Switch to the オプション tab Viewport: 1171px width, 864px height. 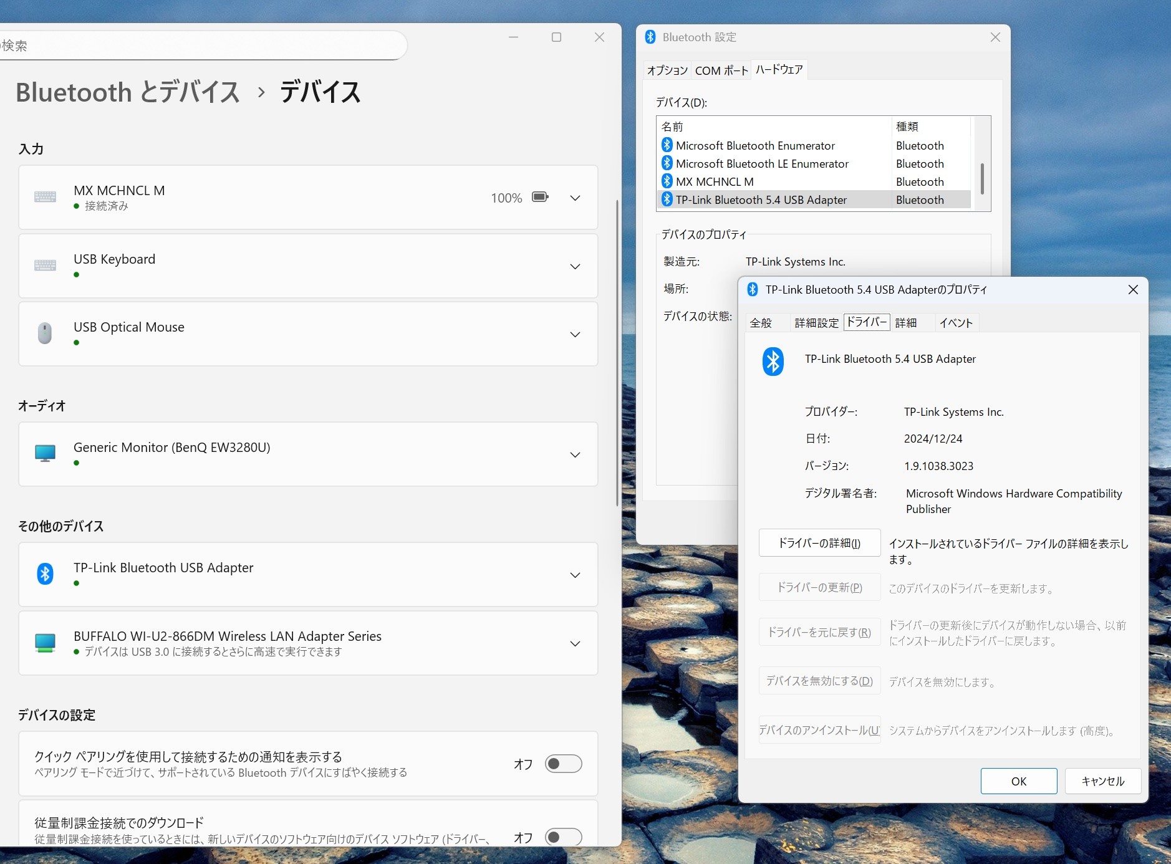[x=667, y=70]
